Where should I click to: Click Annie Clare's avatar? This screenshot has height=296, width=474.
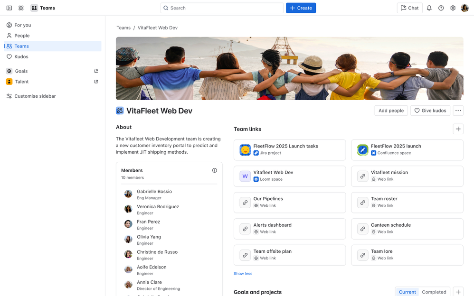tap(129, 285)
